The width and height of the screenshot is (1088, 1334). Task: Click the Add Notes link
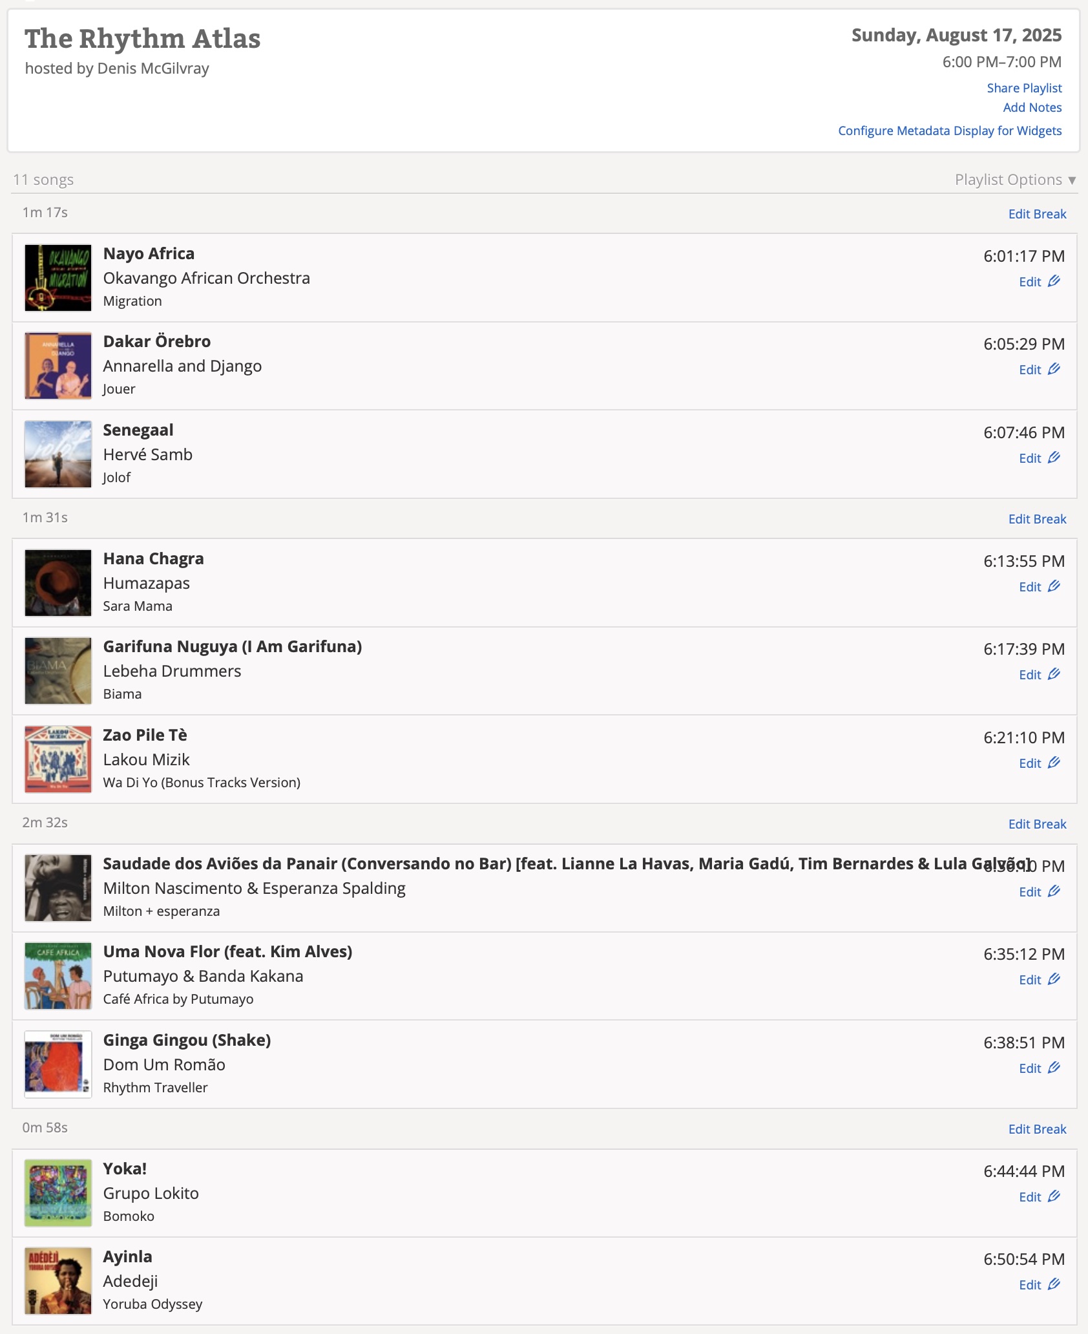[x=1032, y=107]
